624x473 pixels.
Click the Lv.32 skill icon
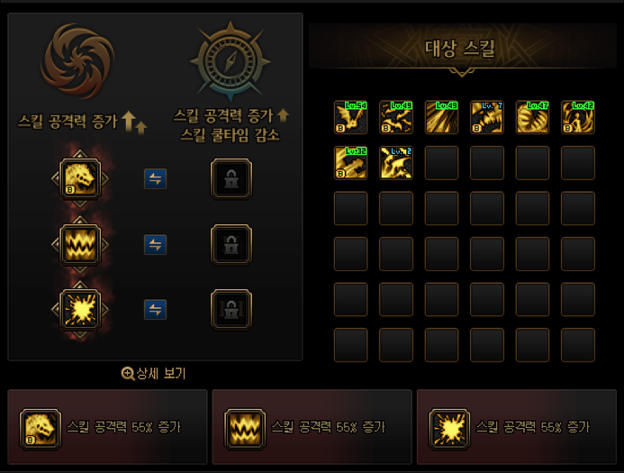point(350,162)
